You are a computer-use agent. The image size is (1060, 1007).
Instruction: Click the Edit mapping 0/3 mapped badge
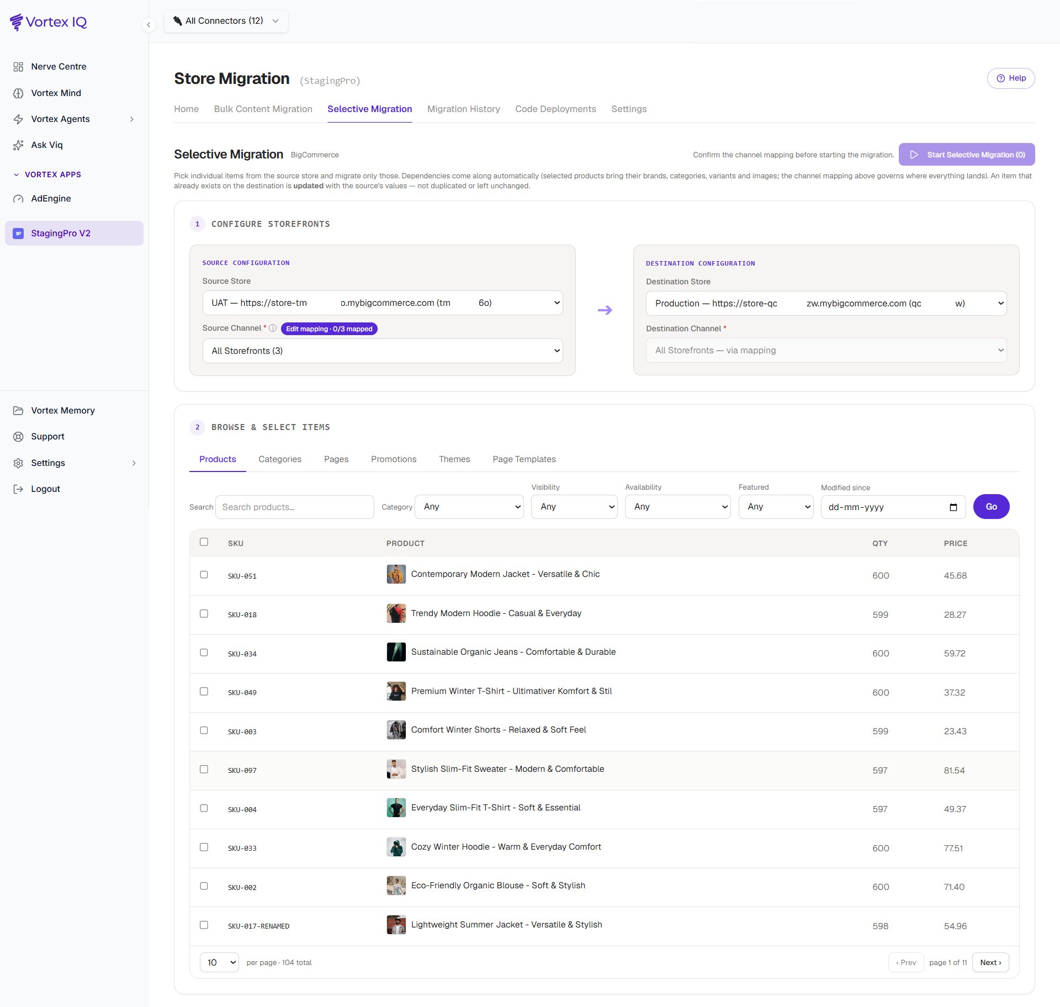pos(329,329)
